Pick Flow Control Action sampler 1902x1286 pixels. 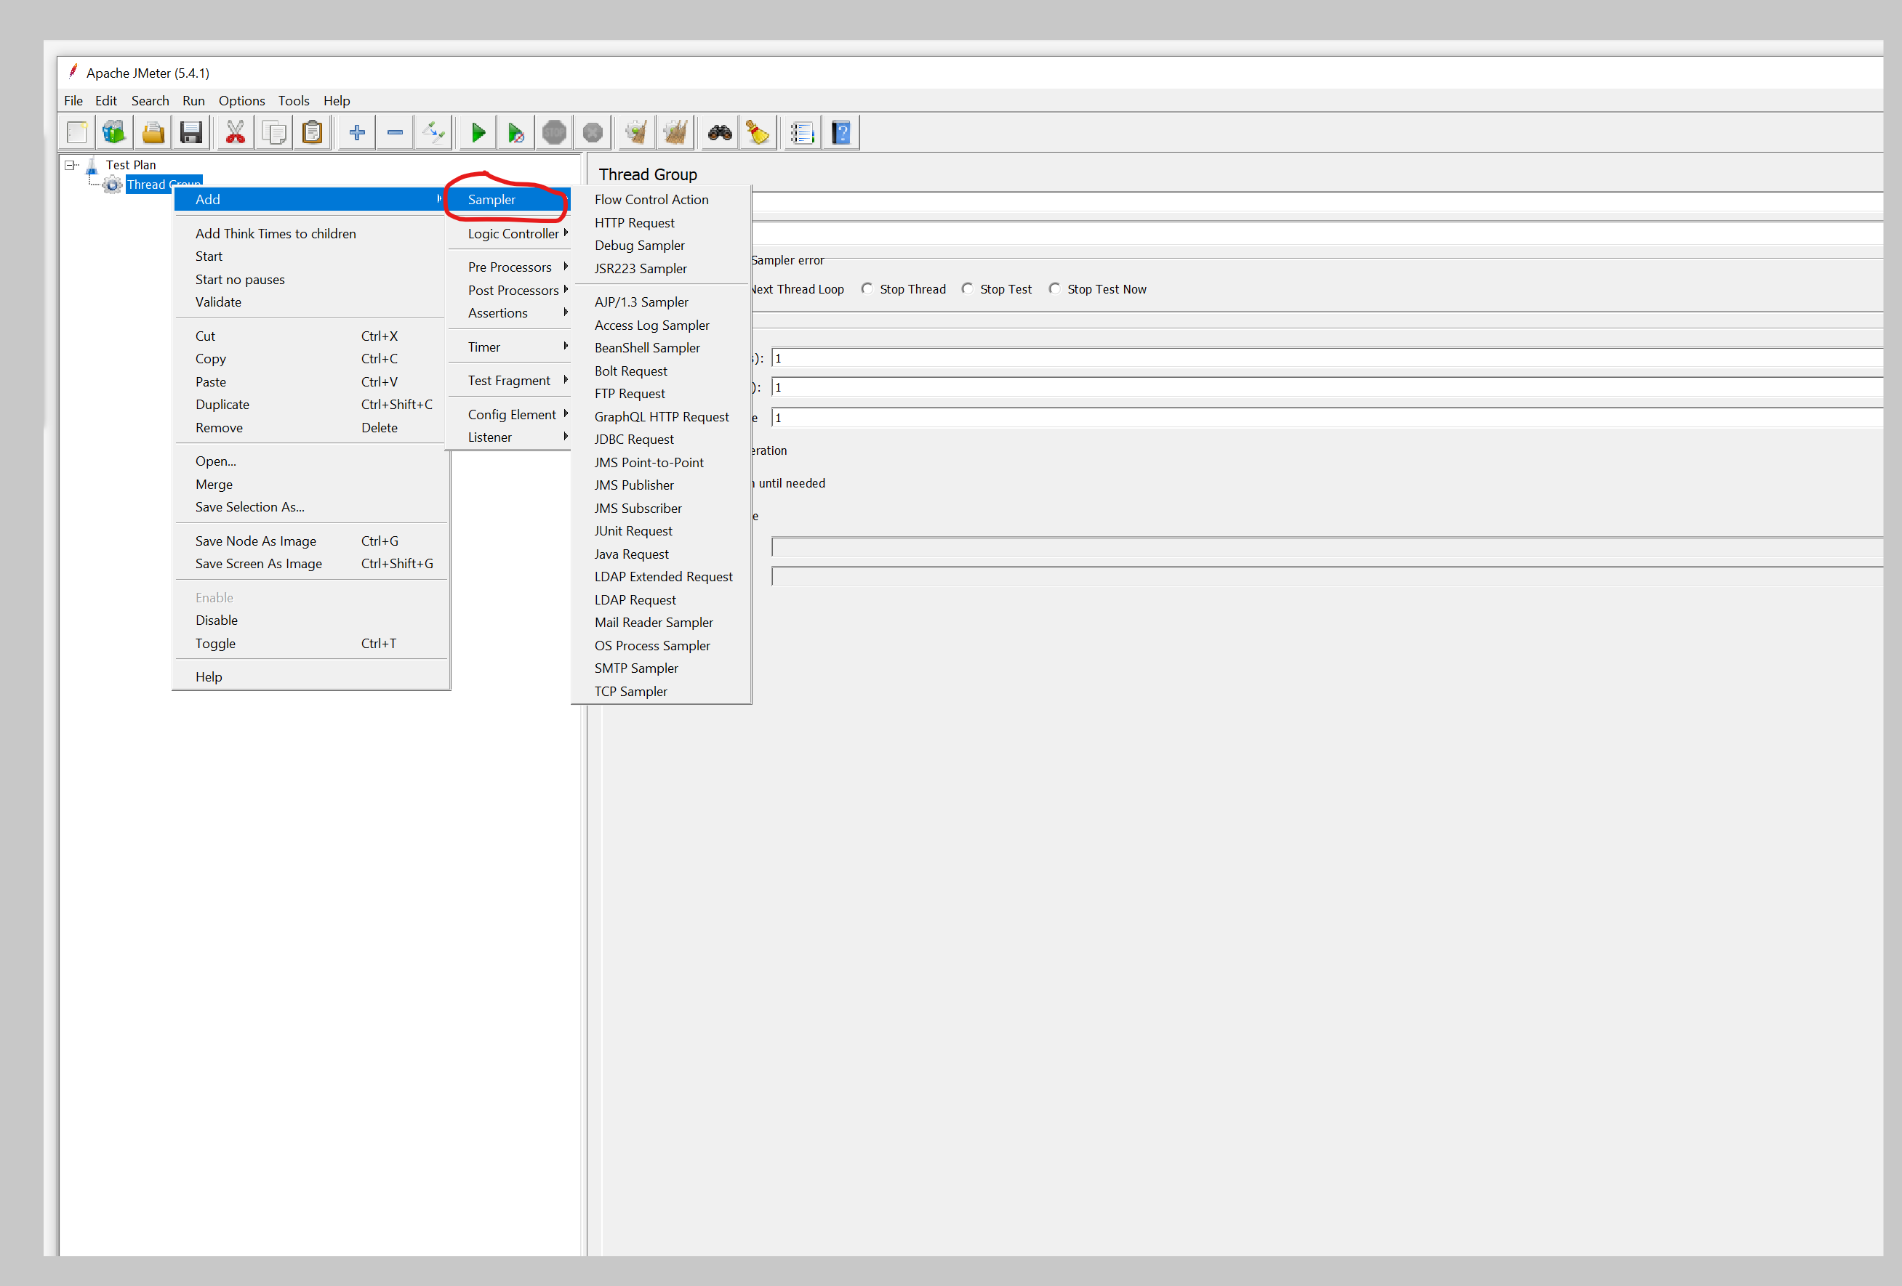662,200
